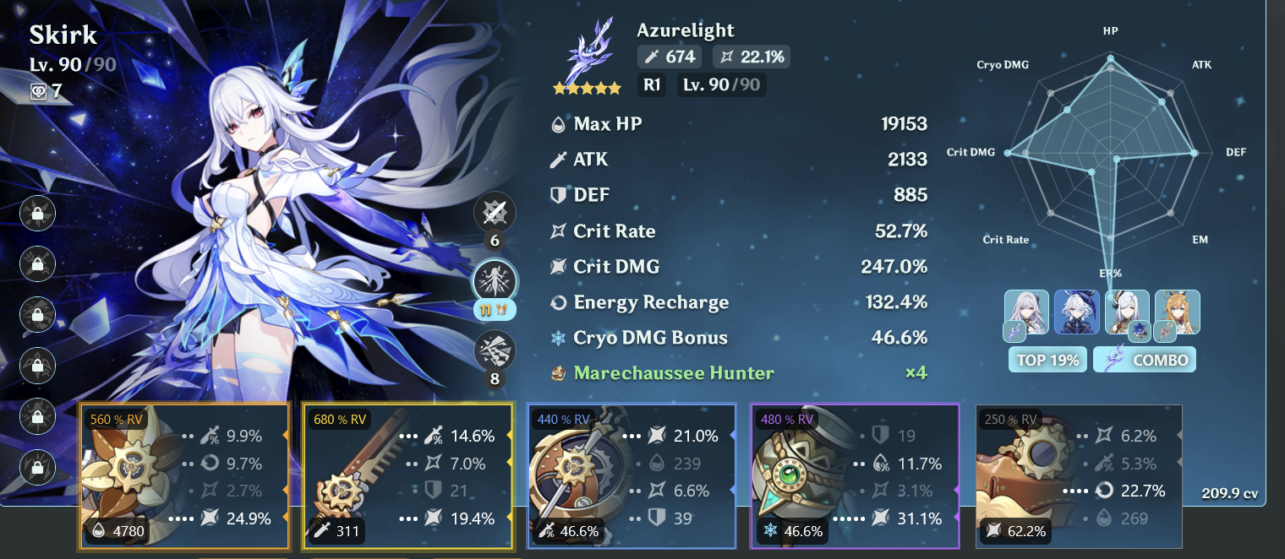
Task: Click the COMBO button
Action: pyautogui.click(x=1145, y=360)
